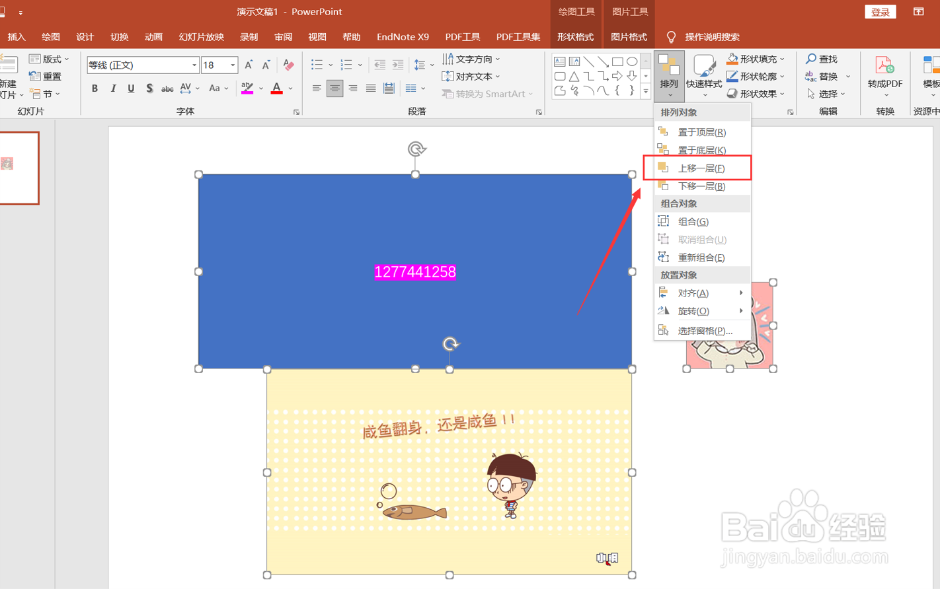
Task: Open 选择 select dropdown
Action: tap(826, 94)
